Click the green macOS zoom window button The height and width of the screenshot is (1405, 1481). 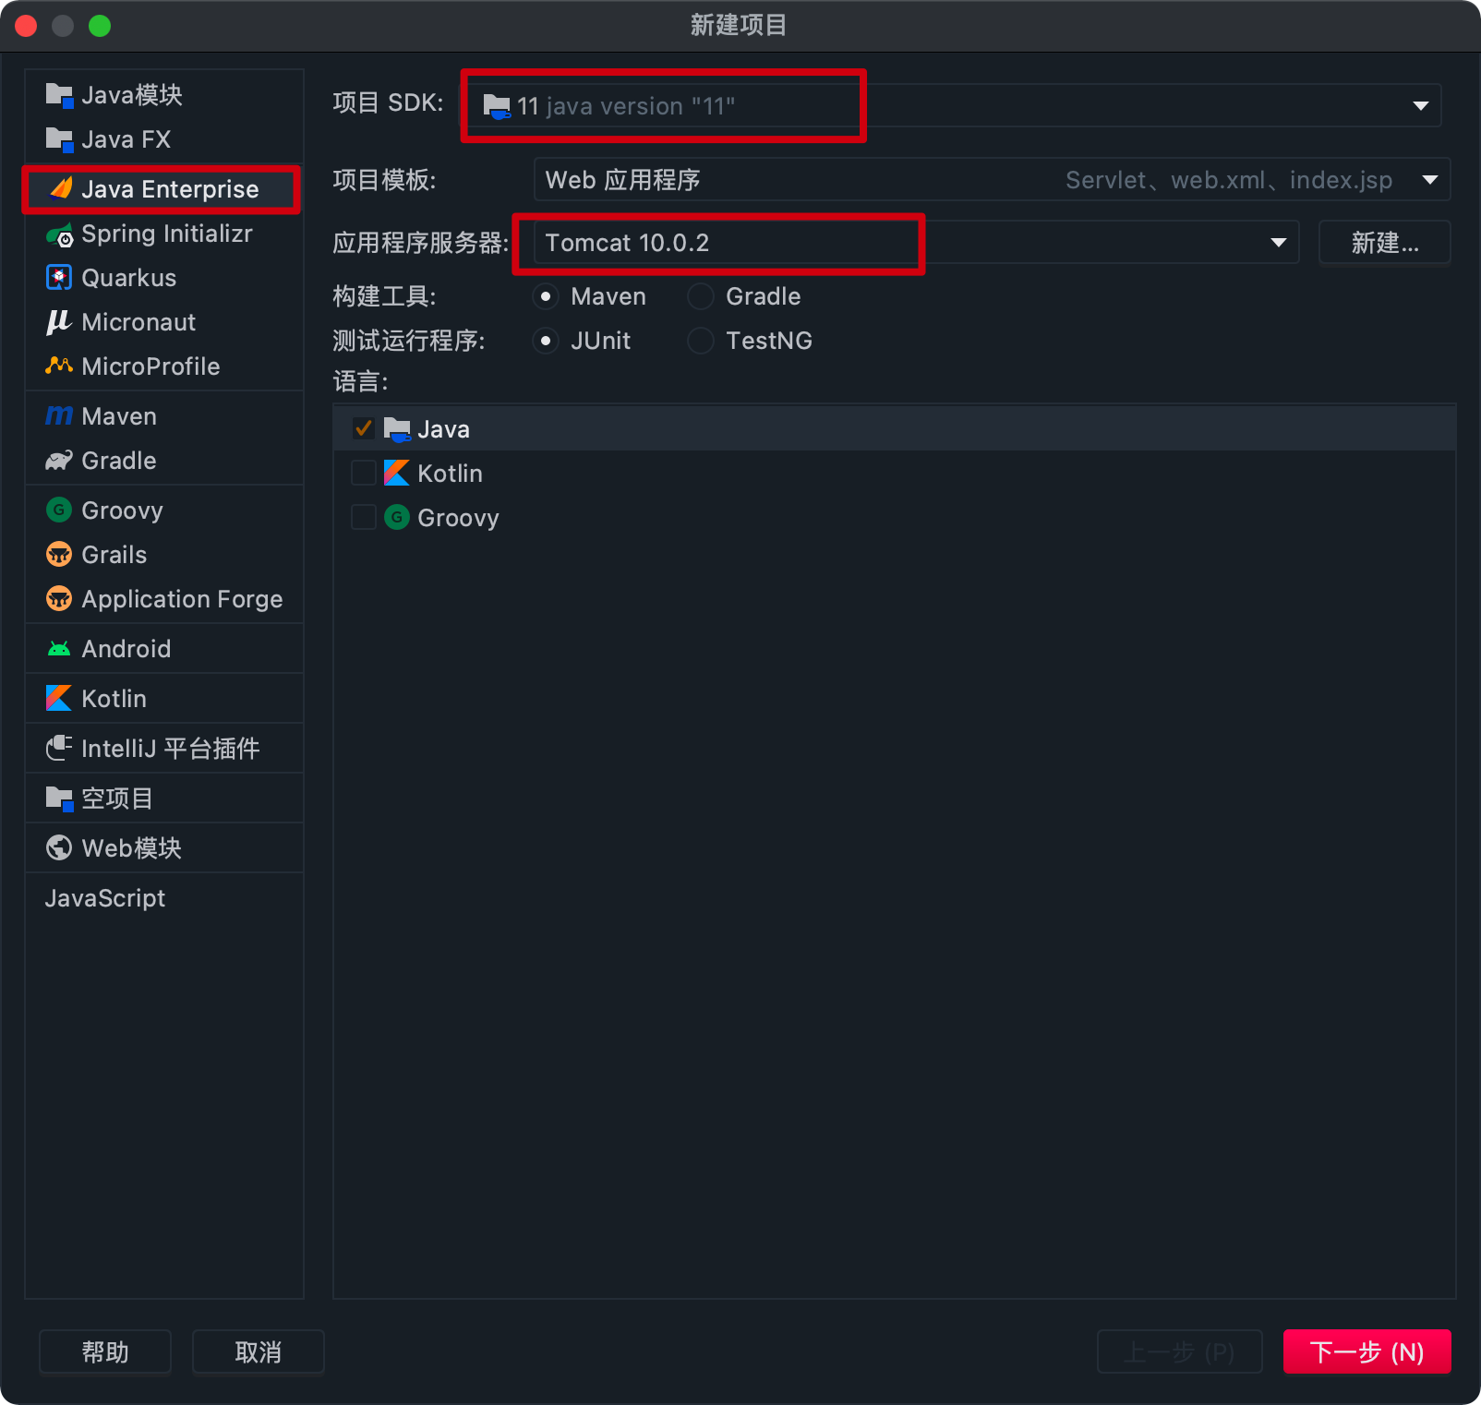click(x=100, y=26)
